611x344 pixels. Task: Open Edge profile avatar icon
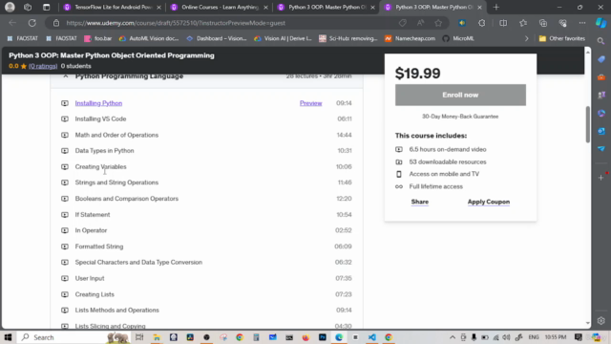(10, 7)
